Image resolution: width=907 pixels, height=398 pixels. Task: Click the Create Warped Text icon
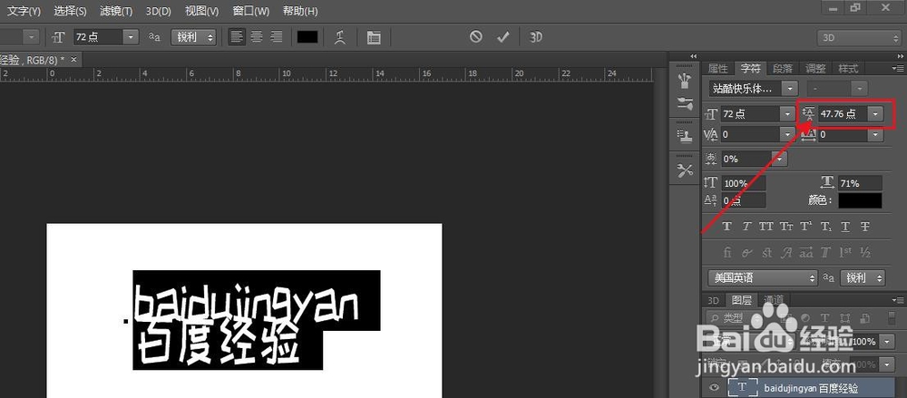341,37
